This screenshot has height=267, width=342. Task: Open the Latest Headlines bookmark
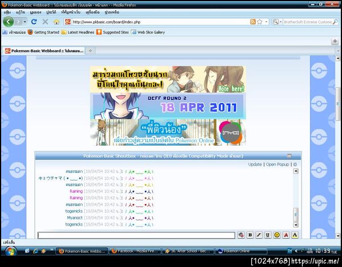pyautogui.click(x=78, y=32)
